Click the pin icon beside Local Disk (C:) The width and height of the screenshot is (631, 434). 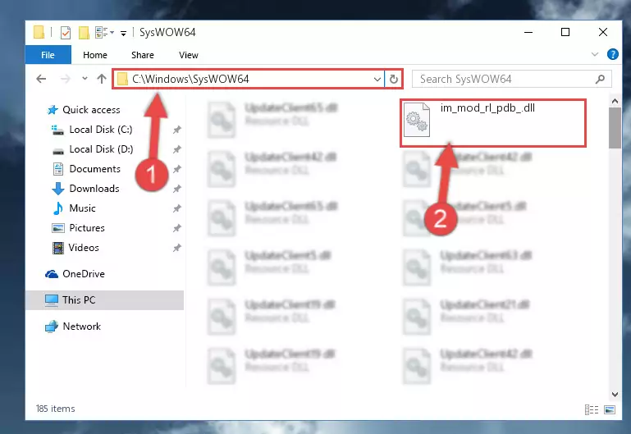tap(176, 130)
